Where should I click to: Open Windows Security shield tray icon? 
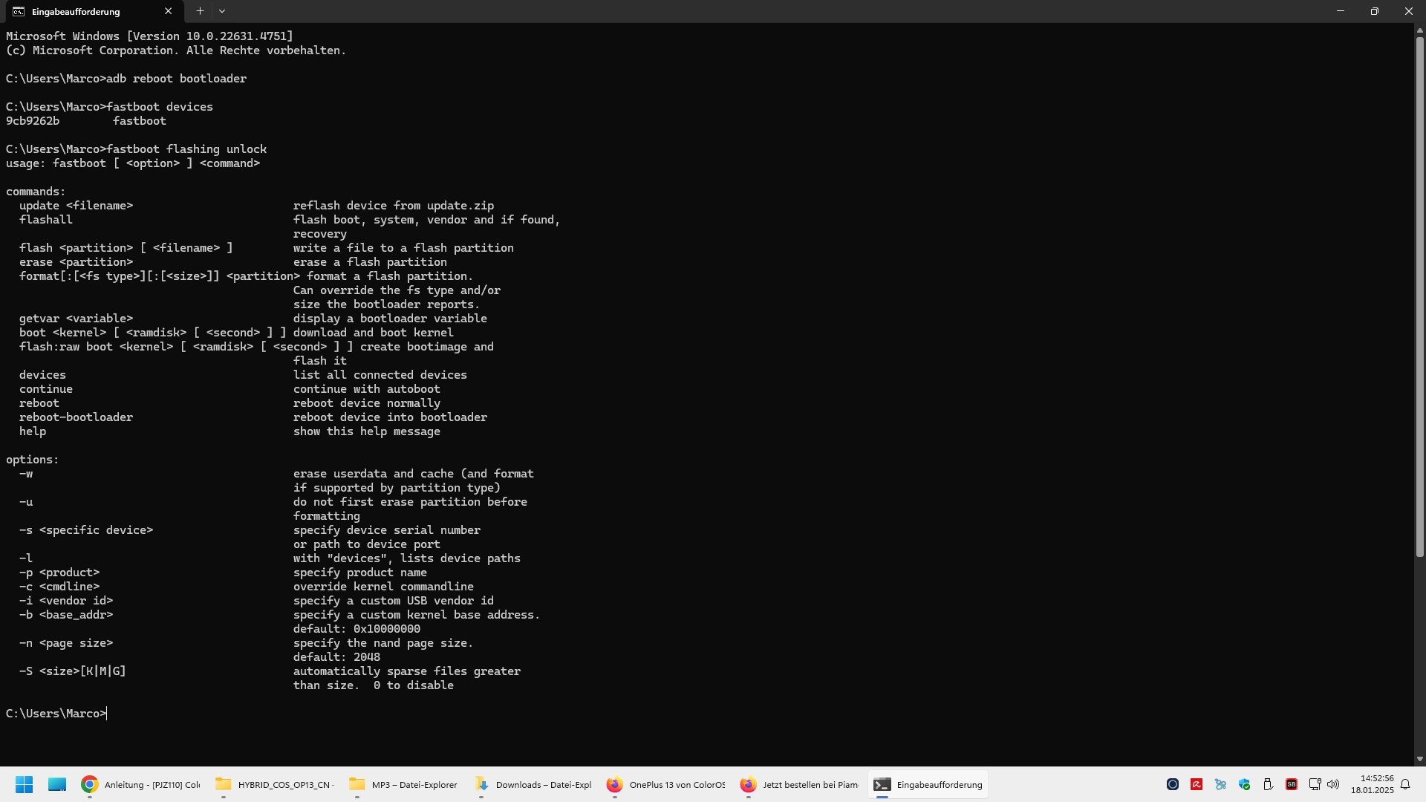coord(1245,784)
